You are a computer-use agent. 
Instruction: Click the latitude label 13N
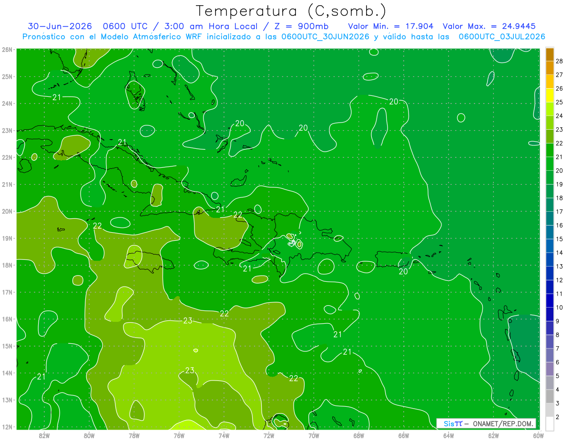(7, 400)
